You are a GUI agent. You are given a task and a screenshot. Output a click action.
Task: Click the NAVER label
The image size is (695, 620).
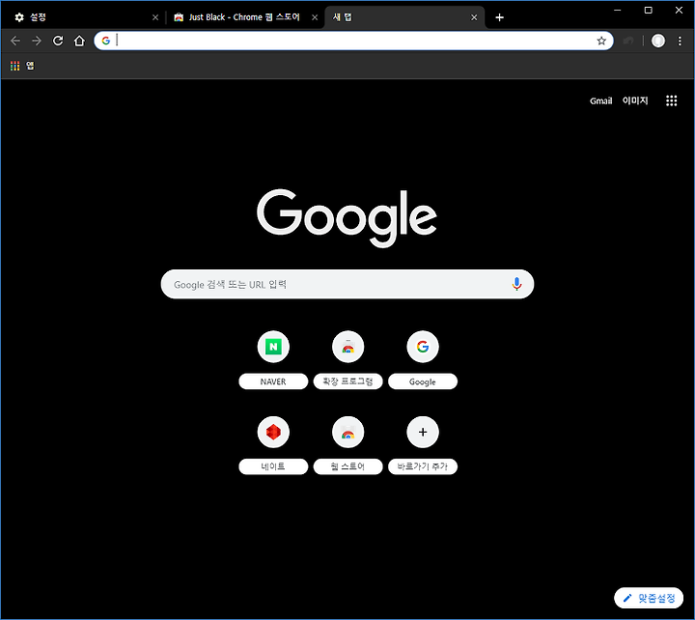click(x=273, y=381)
